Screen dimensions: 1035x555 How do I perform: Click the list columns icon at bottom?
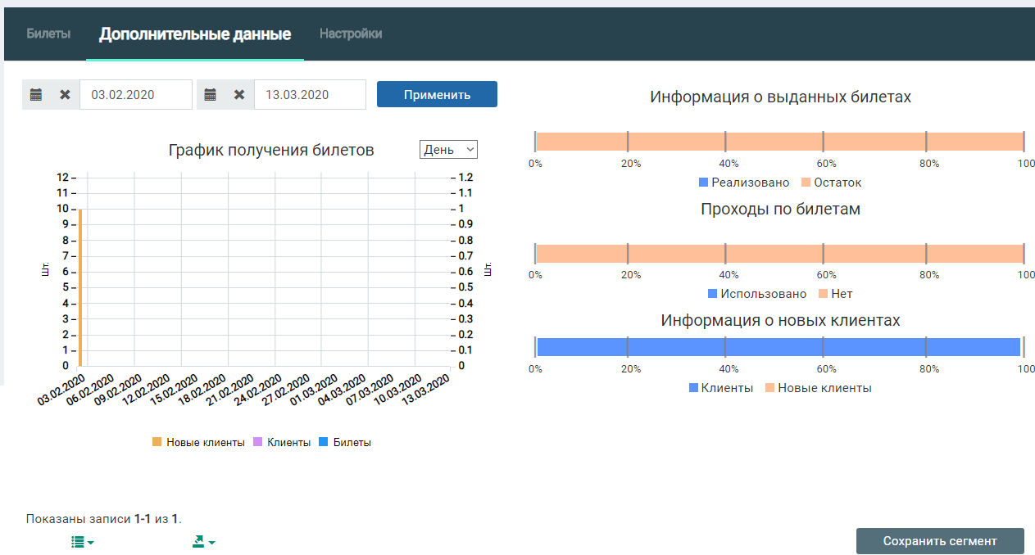point(82,542)
